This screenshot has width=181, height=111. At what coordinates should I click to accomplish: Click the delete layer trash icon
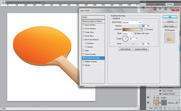tap(178, 108)
